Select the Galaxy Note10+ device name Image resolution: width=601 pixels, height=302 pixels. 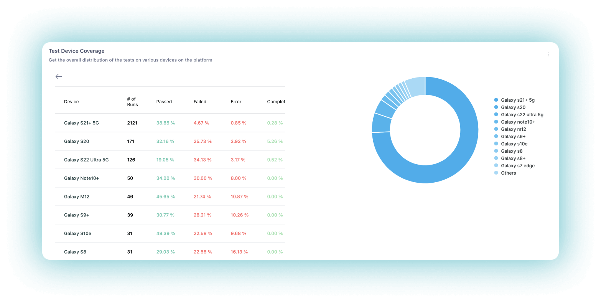point(81,178)
